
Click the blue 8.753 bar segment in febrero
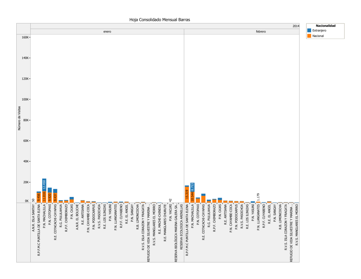click(192, 187)
